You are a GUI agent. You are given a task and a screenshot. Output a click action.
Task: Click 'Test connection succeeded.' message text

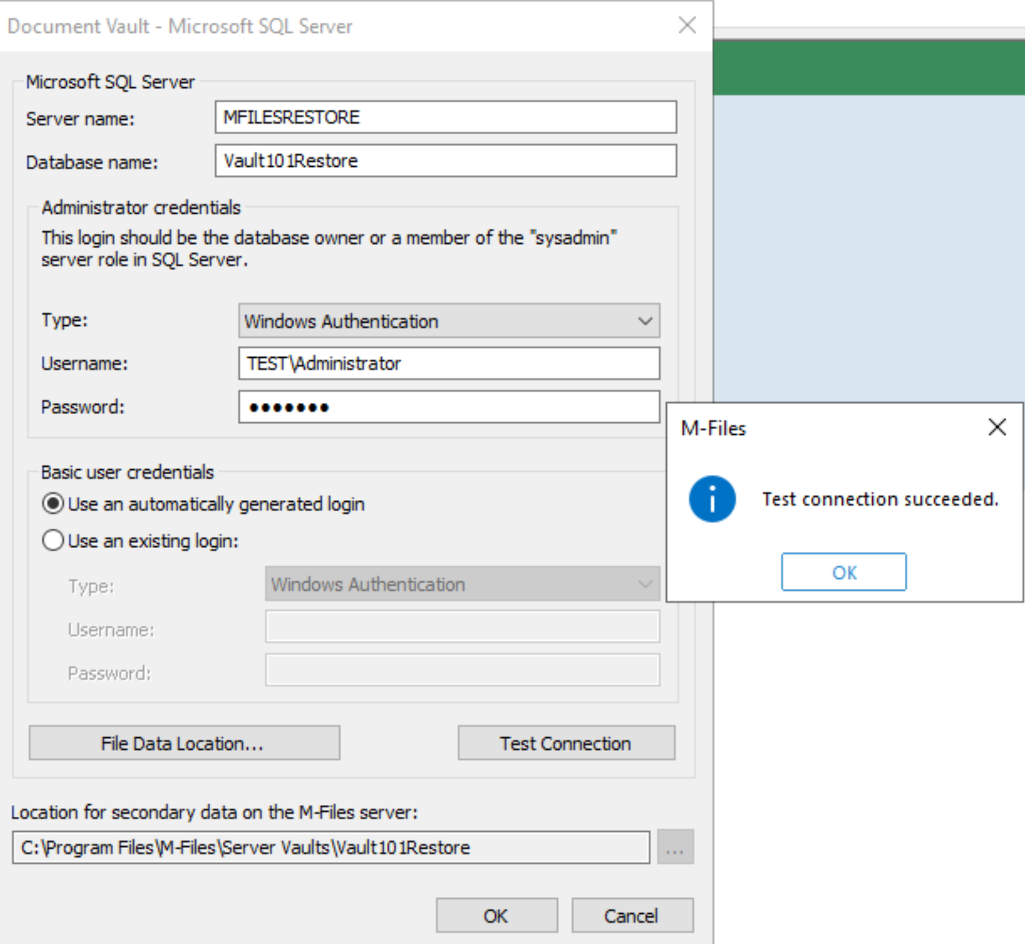[x=880, y=500]
